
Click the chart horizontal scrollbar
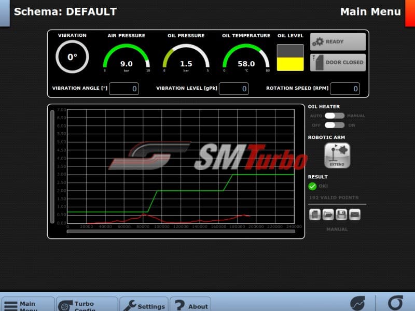point(181,231)
